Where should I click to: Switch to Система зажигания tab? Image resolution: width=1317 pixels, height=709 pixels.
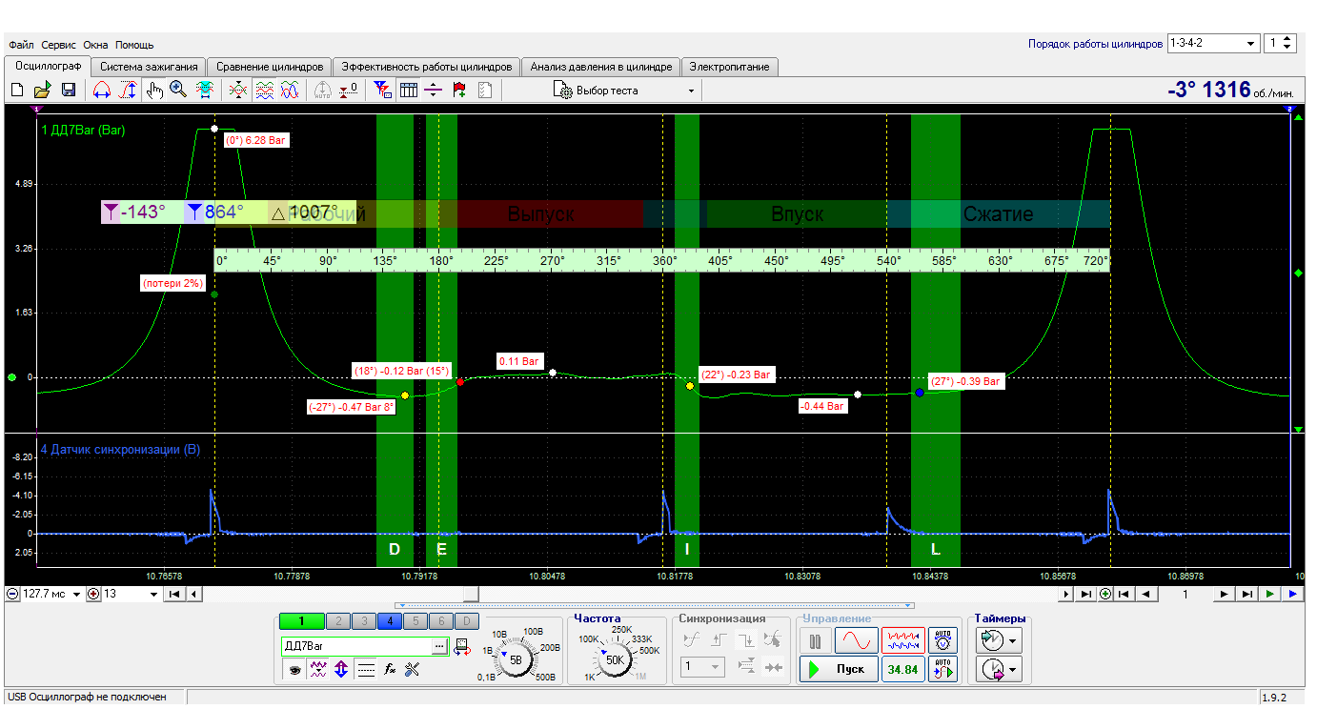tap(149, 67)
